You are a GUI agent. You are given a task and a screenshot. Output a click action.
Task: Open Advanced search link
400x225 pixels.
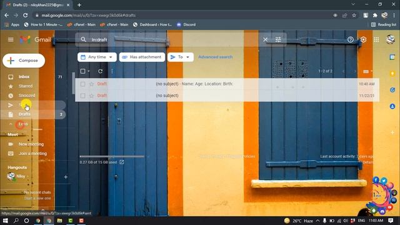[x=215, y=57]
